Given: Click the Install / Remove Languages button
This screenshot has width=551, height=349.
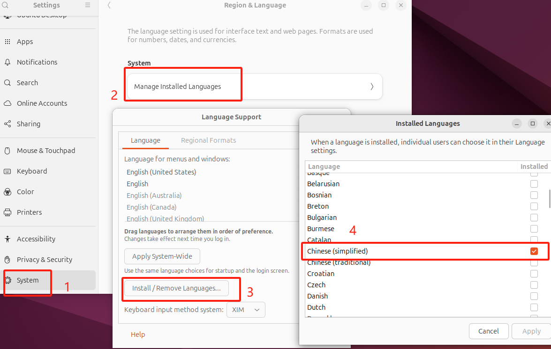Looking at the screenshot, I should point(176,288).
